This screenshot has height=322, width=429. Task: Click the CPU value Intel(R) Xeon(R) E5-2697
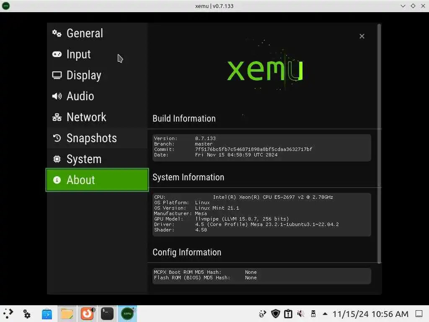pos(273,197)
